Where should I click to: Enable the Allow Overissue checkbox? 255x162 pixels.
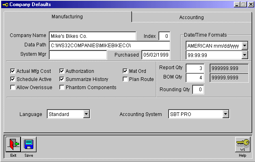coord(13,88)
